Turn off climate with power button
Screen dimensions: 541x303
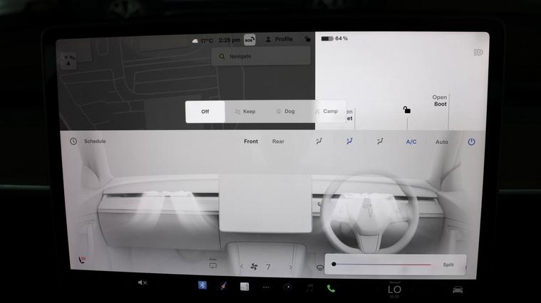pos(471,142)
